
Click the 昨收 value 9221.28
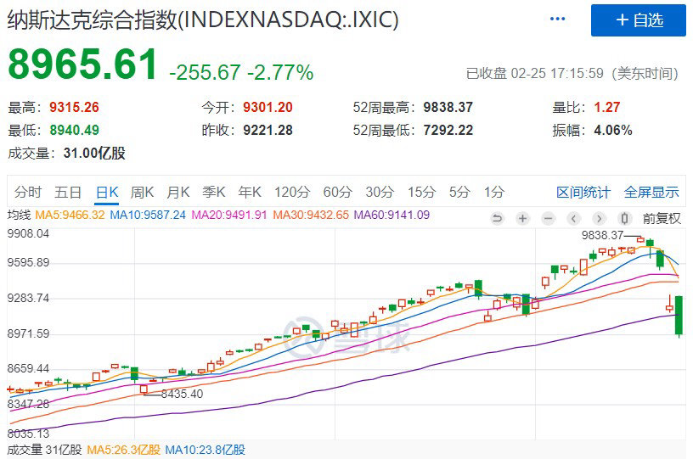click(x=268, y=130)
